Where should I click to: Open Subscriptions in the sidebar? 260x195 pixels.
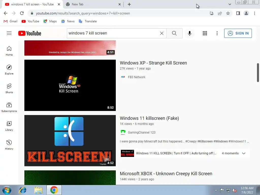[x=9, y=107]
